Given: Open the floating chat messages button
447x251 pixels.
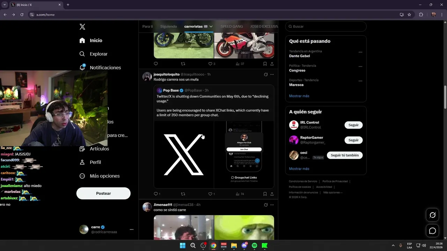Looking at the screenshot, I should 433,231.
